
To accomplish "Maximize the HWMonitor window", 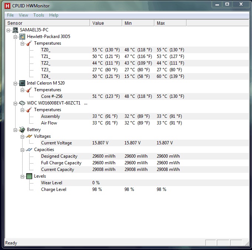I will 227,4.
